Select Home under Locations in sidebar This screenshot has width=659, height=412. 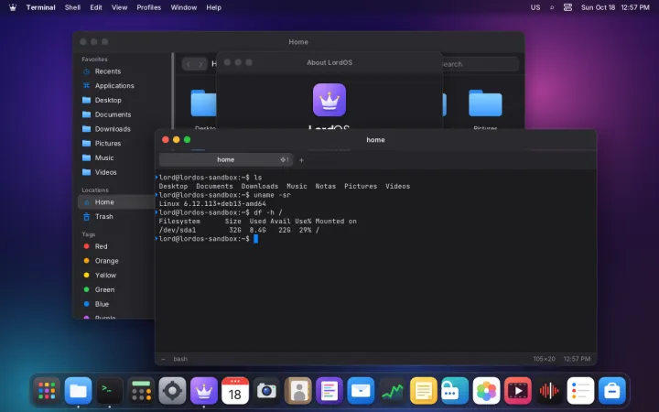[116, 202]
